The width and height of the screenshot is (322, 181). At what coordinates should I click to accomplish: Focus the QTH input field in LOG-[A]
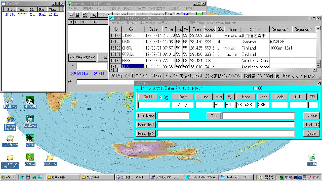(x=259, y=116)
